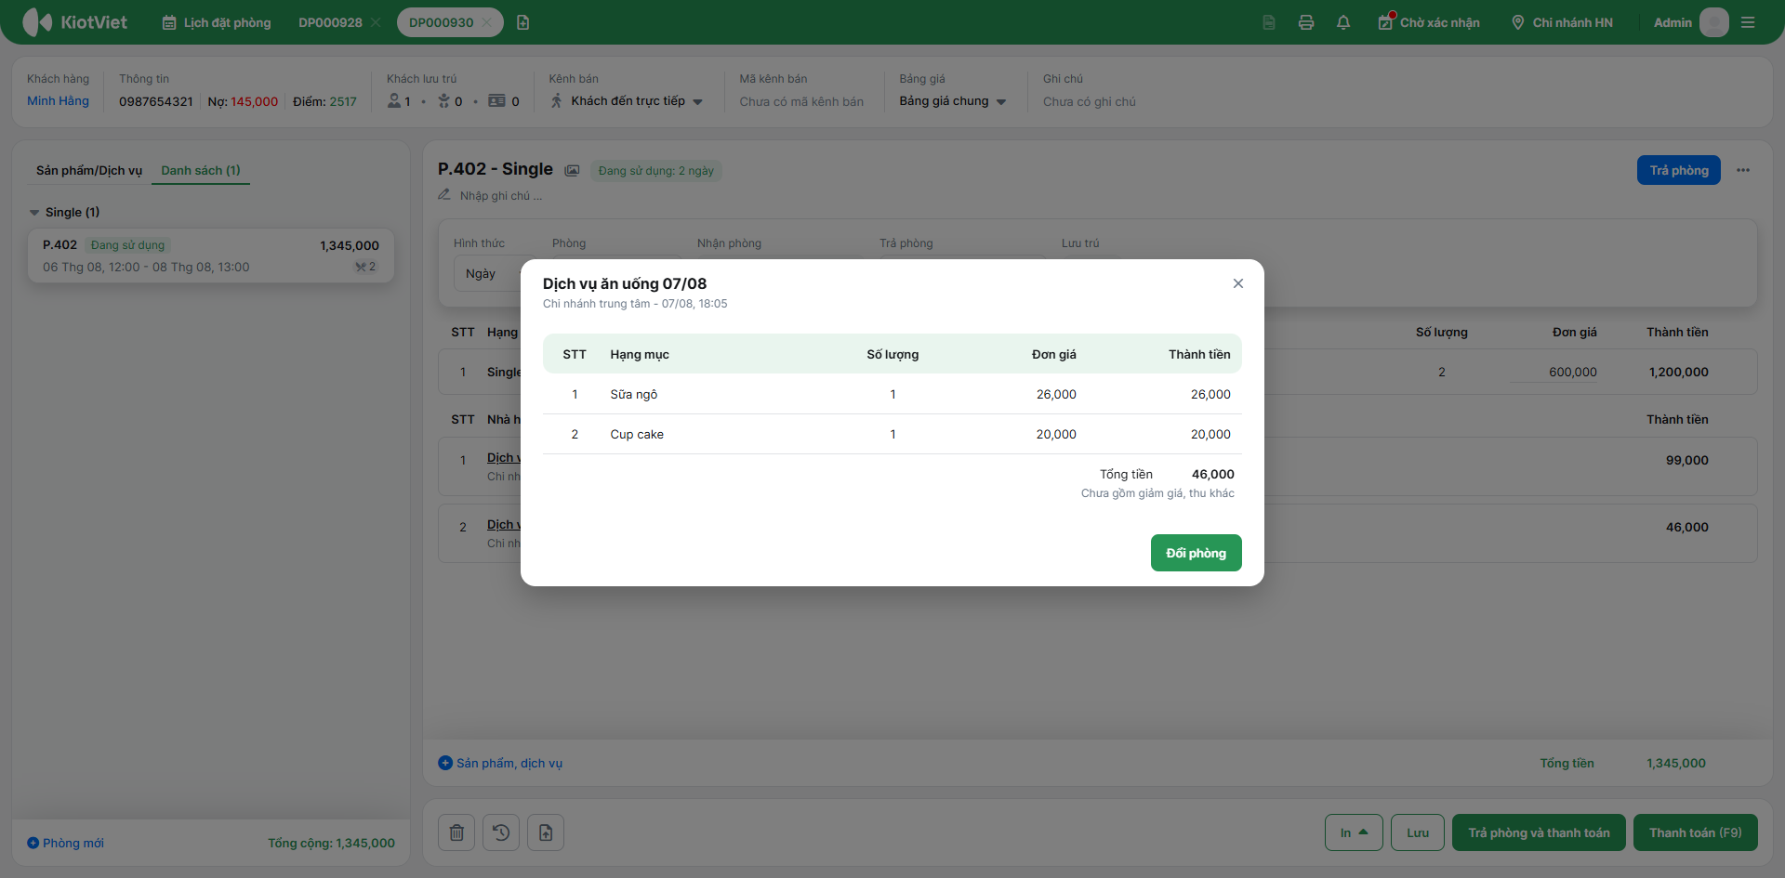
Task: Open Admin account avatar
Action: 1713,22
